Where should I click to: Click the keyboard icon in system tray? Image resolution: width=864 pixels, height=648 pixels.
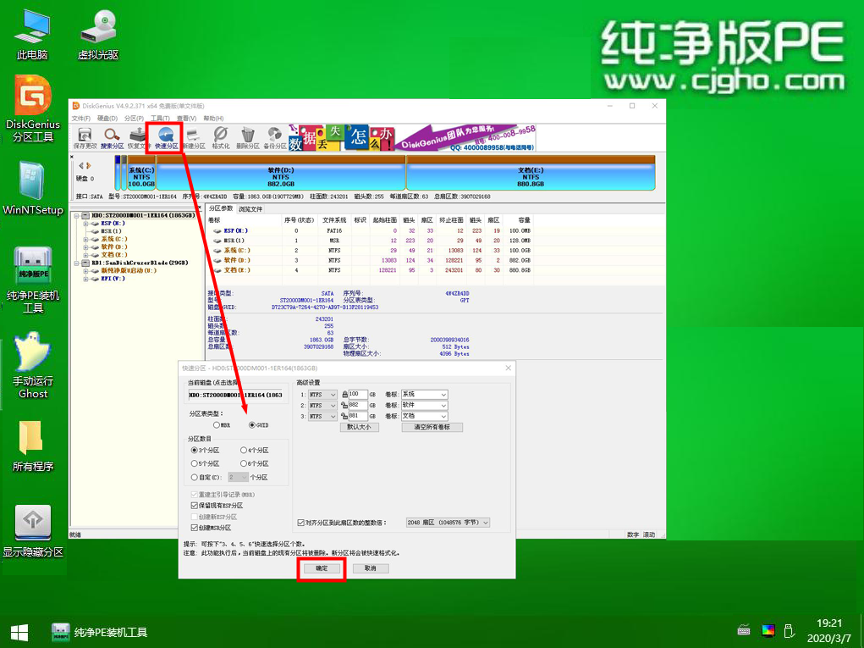(x=743, y=630)
